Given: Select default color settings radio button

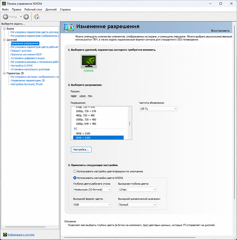Looking at the screenshot, I should coord(74,171).
